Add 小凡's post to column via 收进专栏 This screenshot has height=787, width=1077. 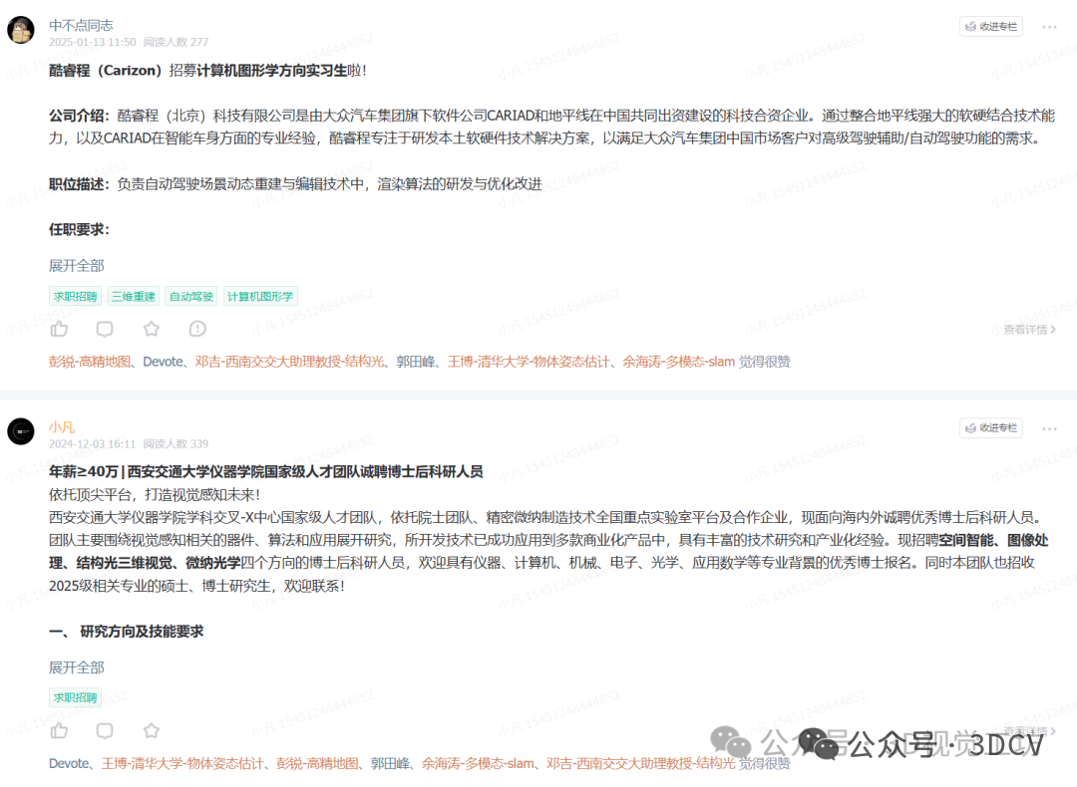coord(991,427)
